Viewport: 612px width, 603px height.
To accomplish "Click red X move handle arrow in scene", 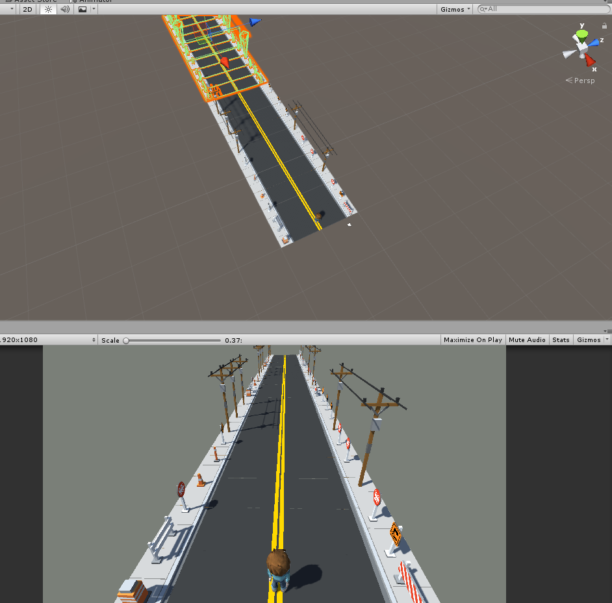I will click(x=225, y=62).
